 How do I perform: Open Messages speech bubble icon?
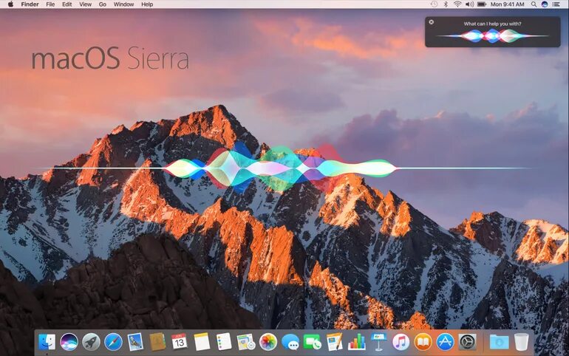tap(290, 342)
